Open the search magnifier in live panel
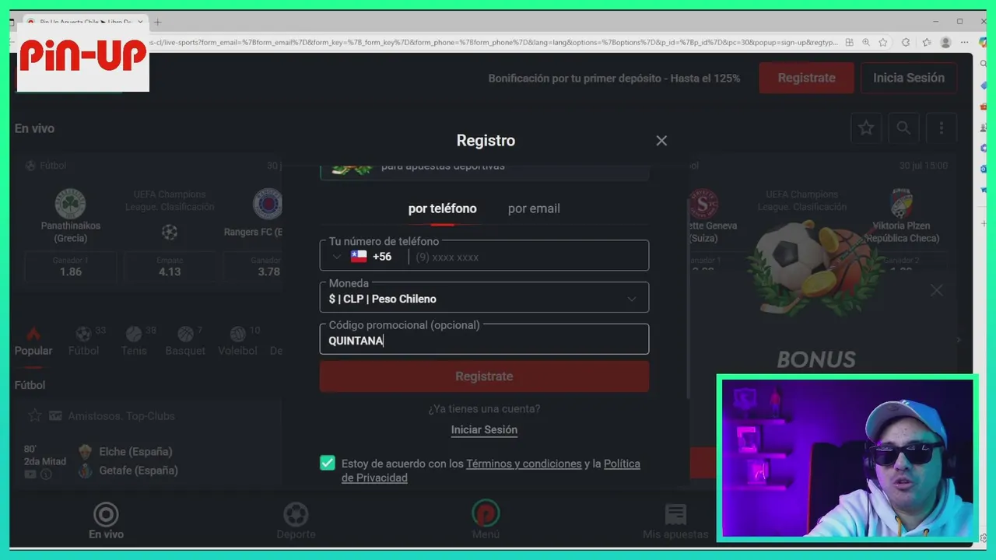Screen dimensions: 996x560 (x=903, y=128)
